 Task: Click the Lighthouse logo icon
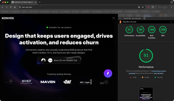(120, 22)
